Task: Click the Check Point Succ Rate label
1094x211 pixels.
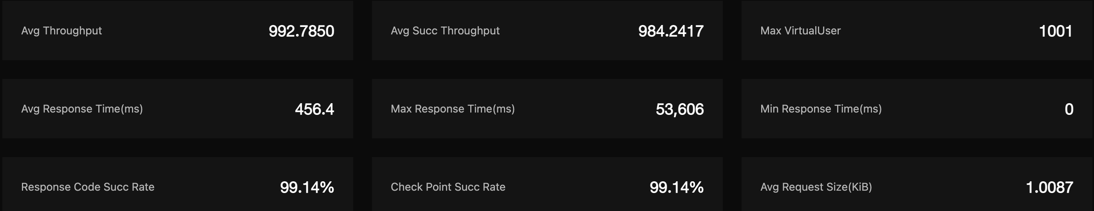Action: 448,187
